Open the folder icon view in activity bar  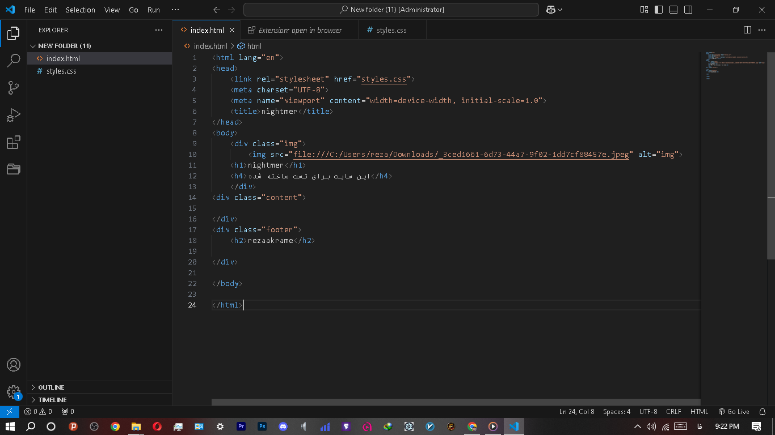(14, 169)
